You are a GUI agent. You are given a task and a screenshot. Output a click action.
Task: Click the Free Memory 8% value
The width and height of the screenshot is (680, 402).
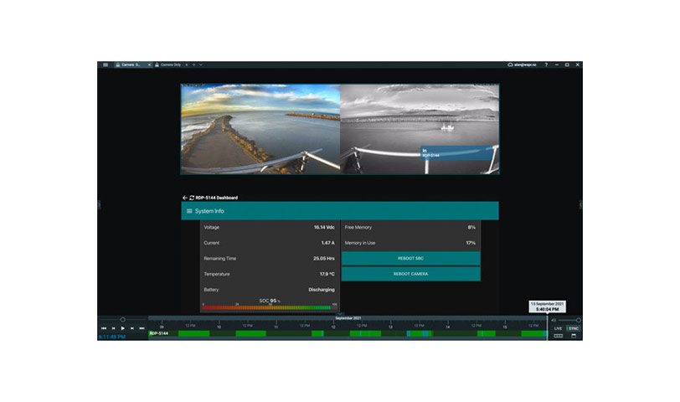tap(471, 227)
